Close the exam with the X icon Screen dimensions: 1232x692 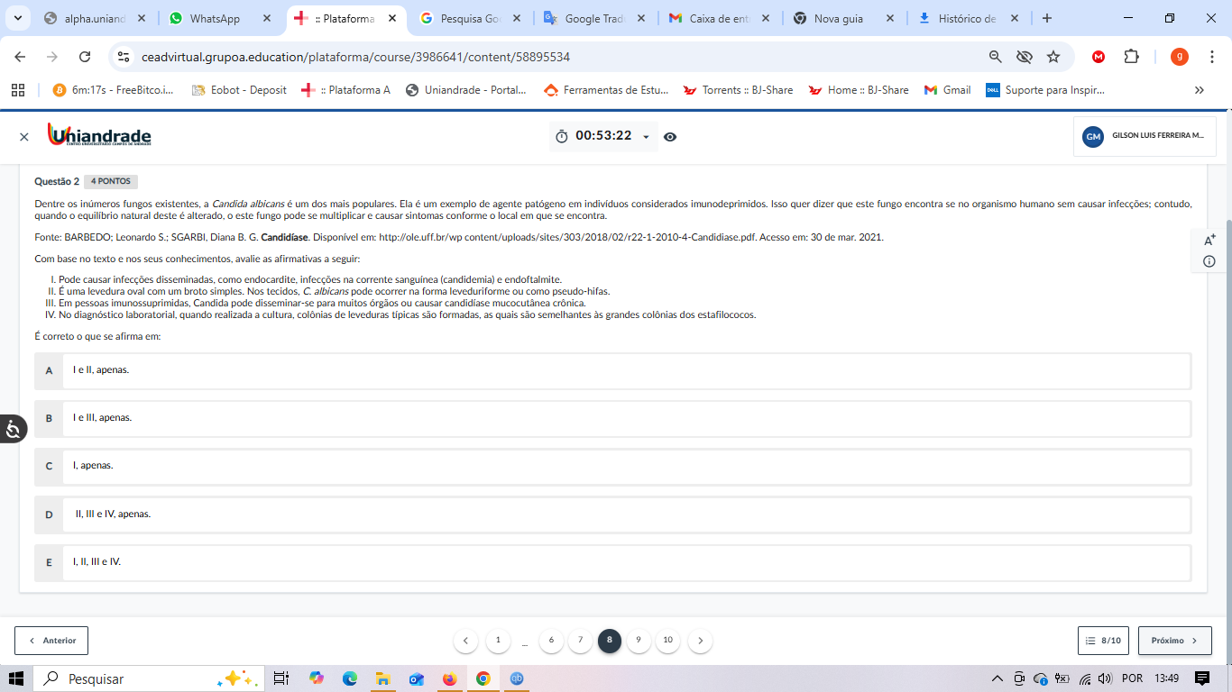tap(24, 137)
